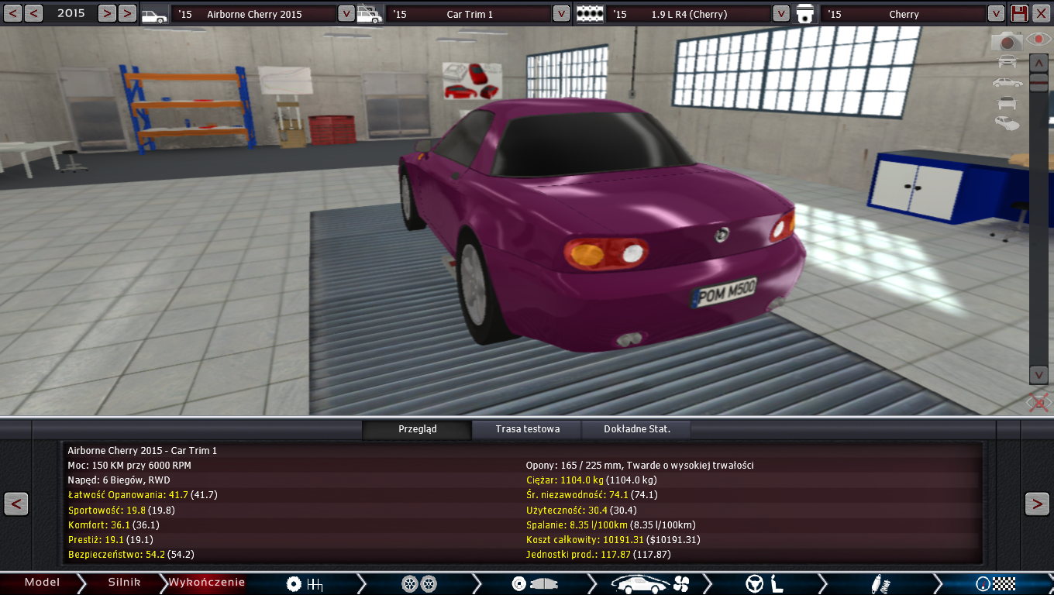The height and width of the screenshot is (595, 1054).
Task: Take a screenshot with the camera icon
Action: [1007, 42]
